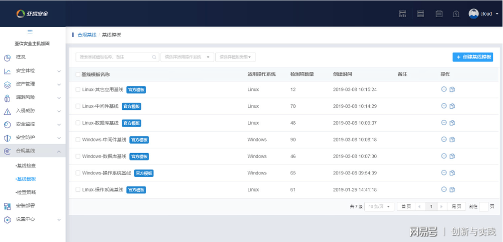Toggle select-all checkbox in table header
Viewport: 503px width, 242px height.
78,74
